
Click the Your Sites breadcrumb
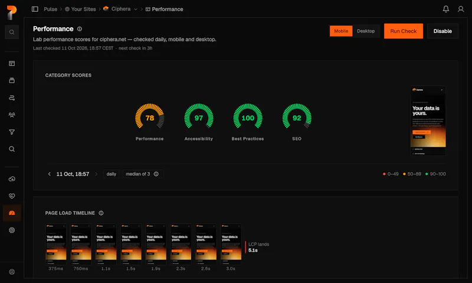80,9
